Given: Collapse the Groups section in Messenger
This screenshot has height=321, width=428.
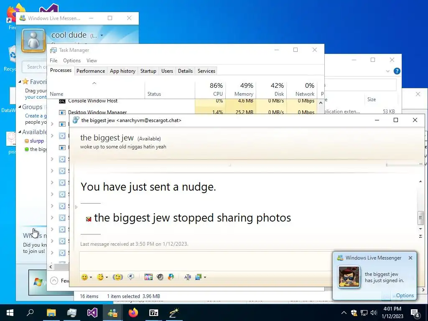Looking at the screenshot, I should coord(20,107).
